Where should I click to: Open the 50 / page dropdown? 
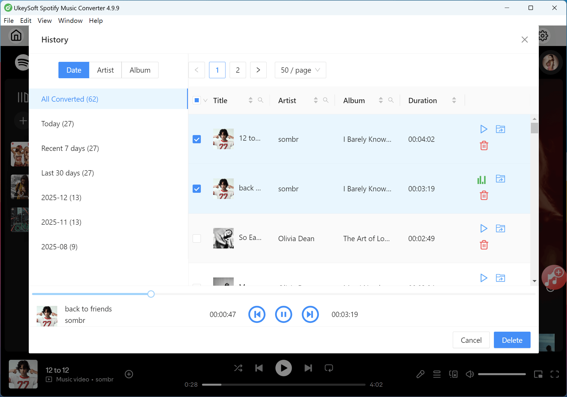[x=300, y=70]
